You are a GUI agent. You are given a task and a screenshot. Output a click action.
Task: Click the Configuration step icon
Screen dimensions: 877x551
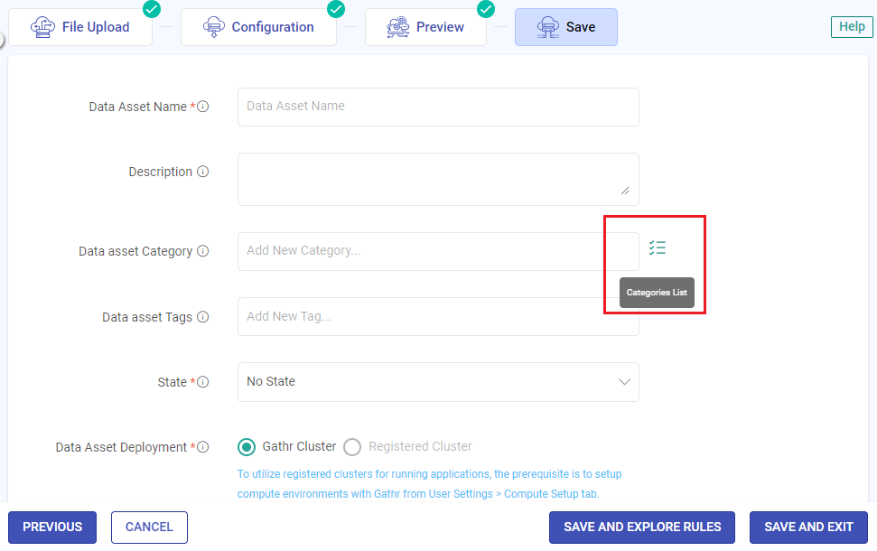213,26
